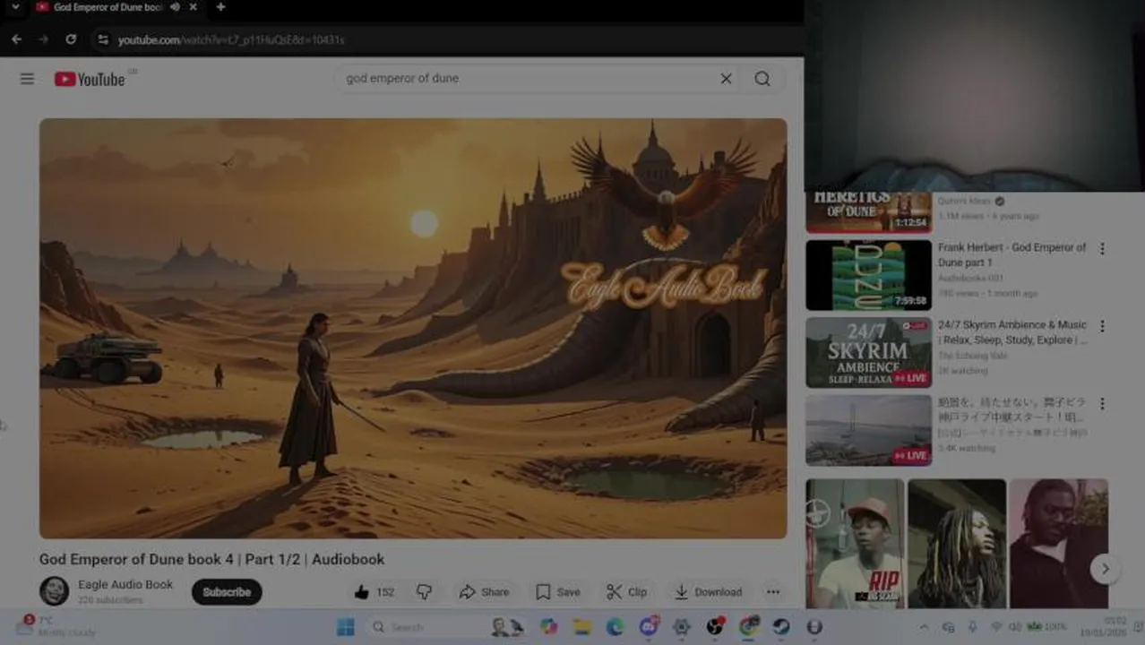Open weather widget showing 7°C

pyautogui.click(x=57, y=626)
